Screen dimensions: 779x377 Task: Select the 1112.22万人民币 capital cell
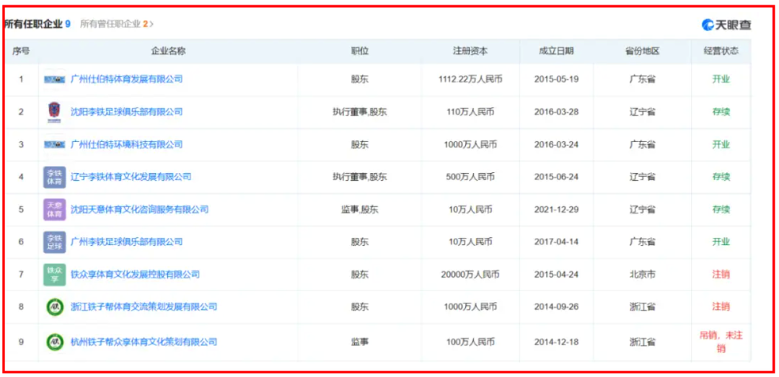click(x=470, y=79)
